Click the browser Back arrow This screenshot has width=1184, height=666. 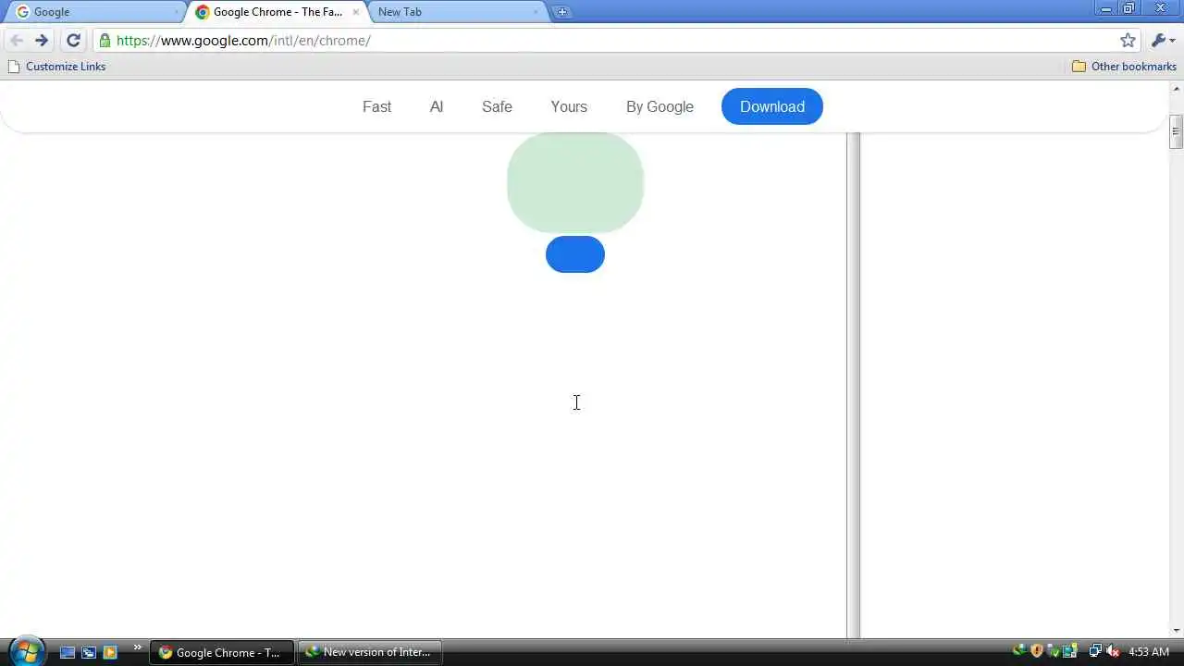pos(16,41)
